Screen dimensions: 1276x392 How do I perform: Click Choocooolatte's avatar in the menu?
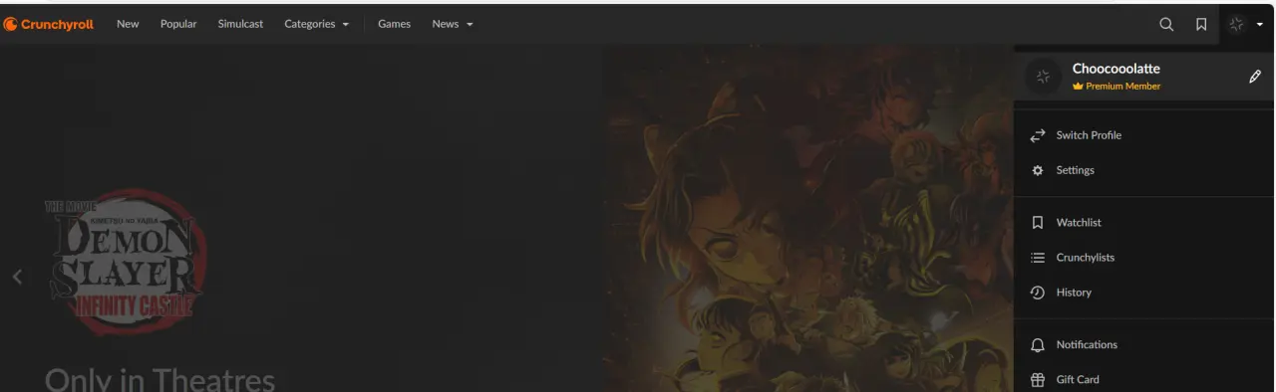tap(1043, 77)
